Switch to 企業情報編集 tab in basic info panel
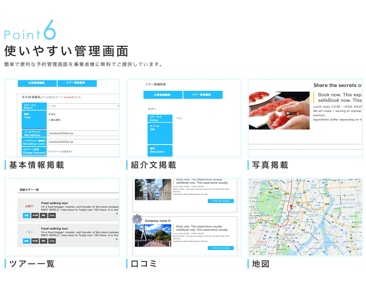 tap(37, 83)
